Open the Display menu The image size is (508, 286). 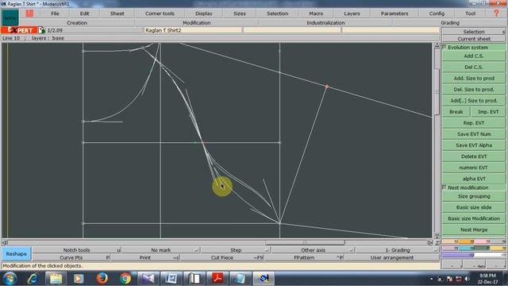204,14
